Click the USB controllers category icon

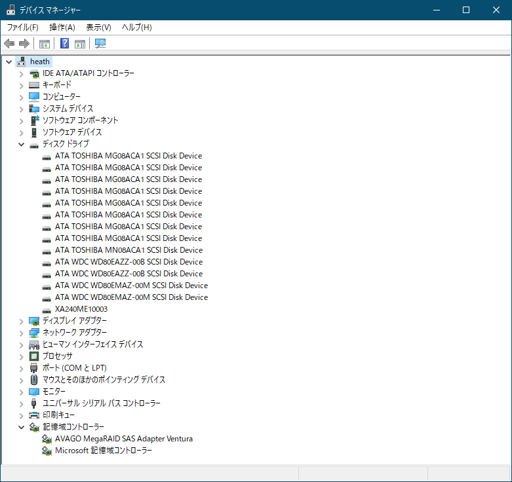point(33,403)
